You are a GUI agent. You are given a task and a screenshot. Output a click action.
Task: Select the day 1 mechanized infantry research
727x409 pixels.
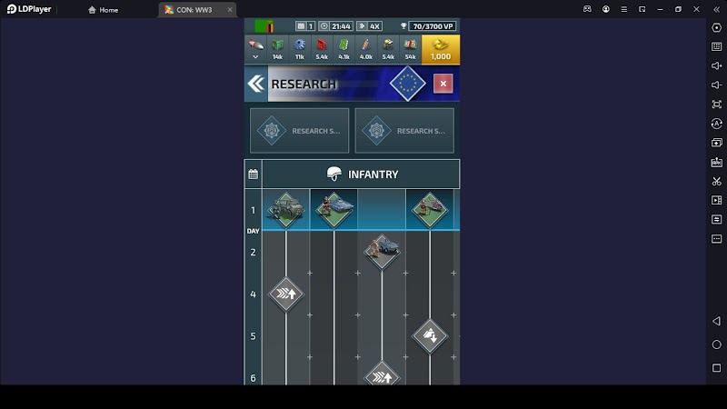(x=334, y=210)
